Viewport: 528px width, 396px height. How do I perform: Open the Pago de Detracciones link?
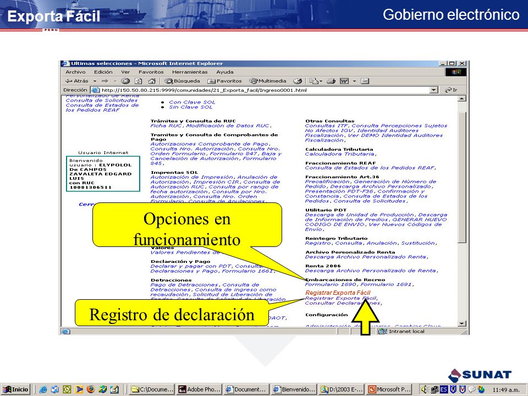(x=185, y=285)
